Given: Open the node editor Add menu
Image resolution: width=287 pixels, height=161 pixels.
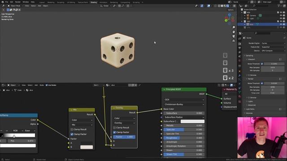Looking at the screenshot, I should (36, 85).
